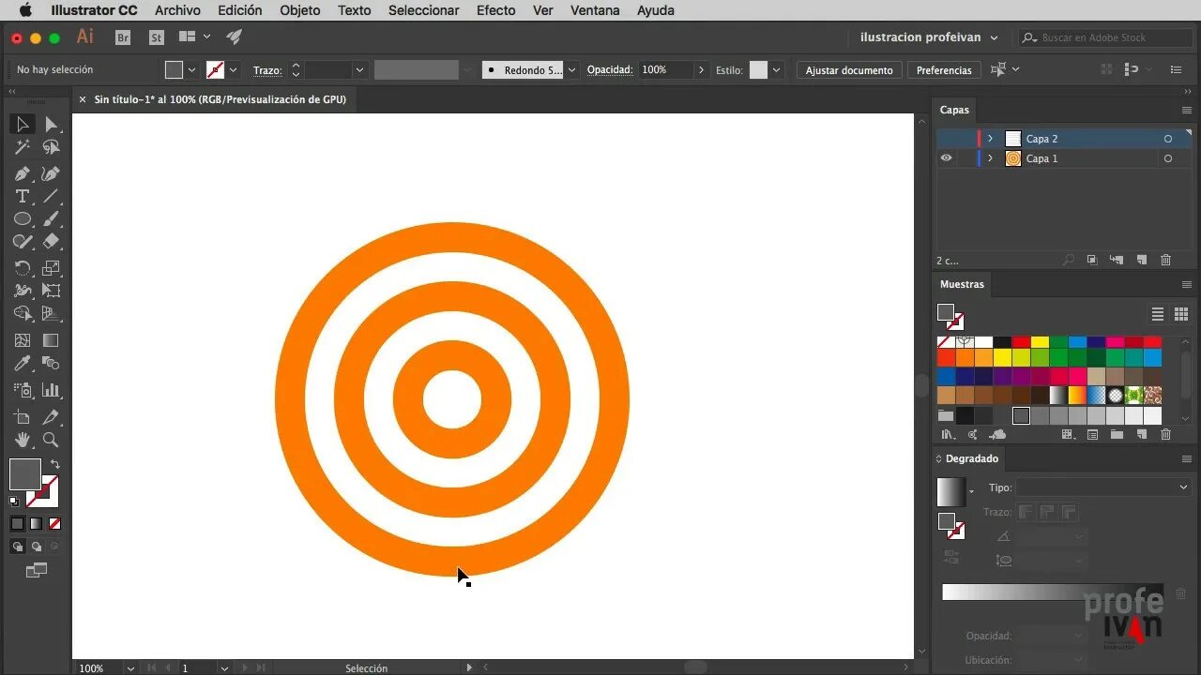Screen dimensions: 1201x675
Task: Select the Free Transform tool
Action: (52, 291)
